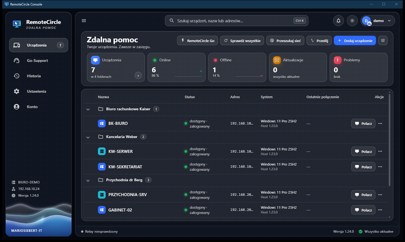Open more actions for KW-SERWER
Viewport: 405px width, 242px height.
click(x=380, y=151)
